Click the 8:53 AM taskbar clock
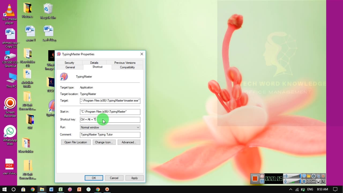The height and width of the screenshot is (193, 343). pyautogui.click(x=322, y=189)
